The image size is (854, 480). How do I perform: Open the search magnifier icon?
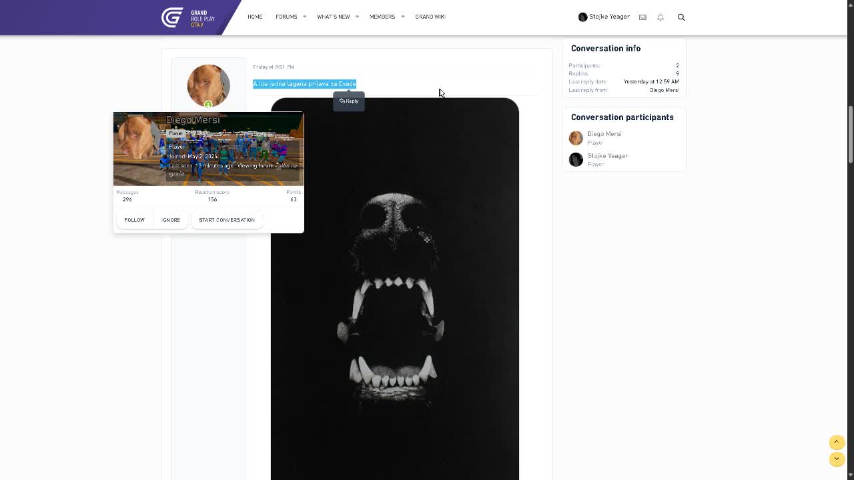pos(681,17)
